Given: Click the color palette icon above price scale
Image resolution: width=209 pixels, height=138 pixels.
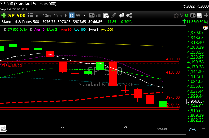Looking at the screenshot, I should pyautogui.click(x=206, y=28).
